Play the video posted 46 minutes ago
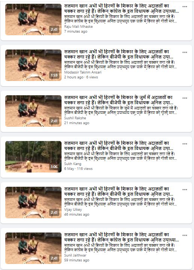 click(33, 202)
